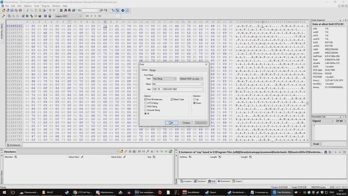Image resolution: width=348 pixels, height=196 pixels.
Task: Click the Save toolbar icon
Action: coord(12,10)
